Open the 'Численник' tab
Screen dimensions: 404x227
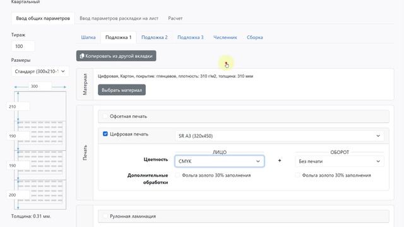pos(225,37)
